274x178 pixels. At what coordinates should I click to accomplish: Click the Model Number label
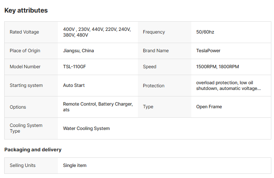click(x=25, y=67)
